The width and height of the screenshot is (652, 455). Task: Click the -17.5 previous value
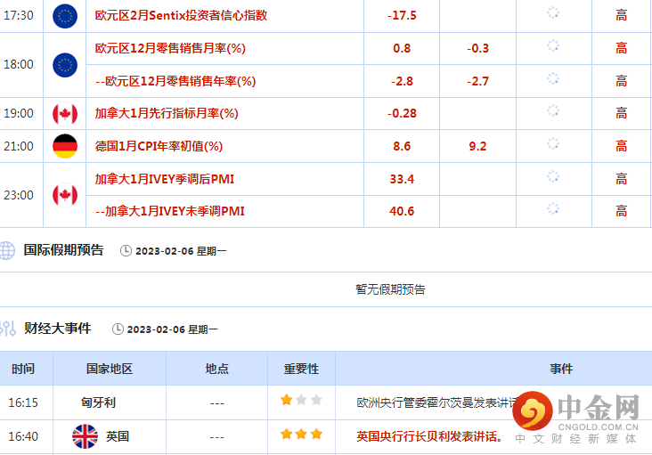click(402, 16)
